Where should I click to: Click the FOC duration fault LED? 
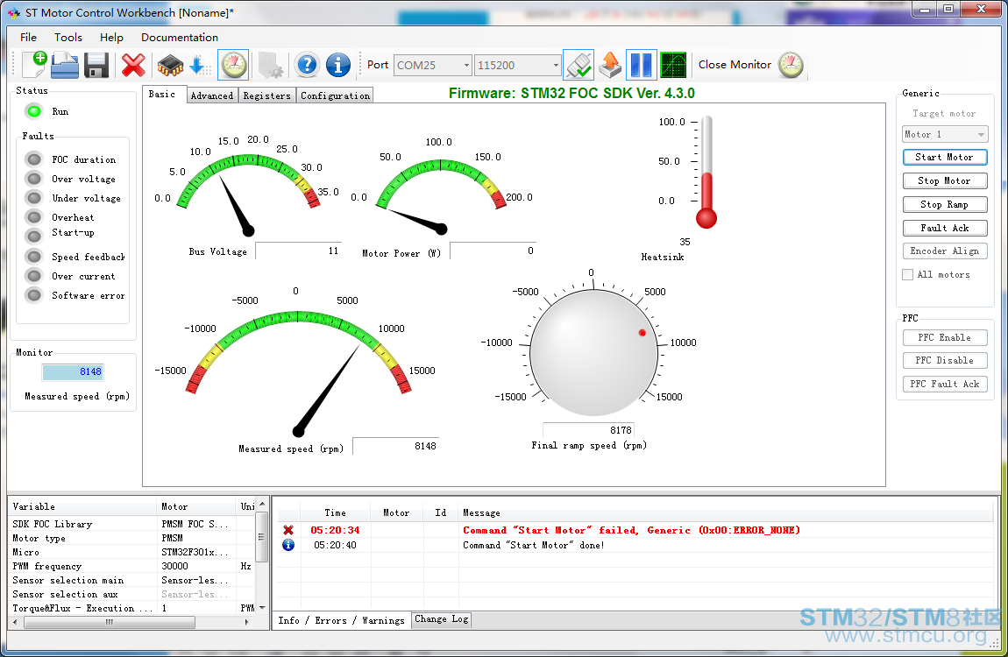[34, 159]
